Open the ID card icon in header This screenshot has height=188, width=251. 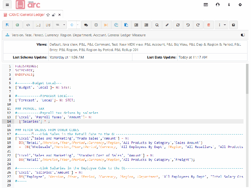click(x=206, y=5)
